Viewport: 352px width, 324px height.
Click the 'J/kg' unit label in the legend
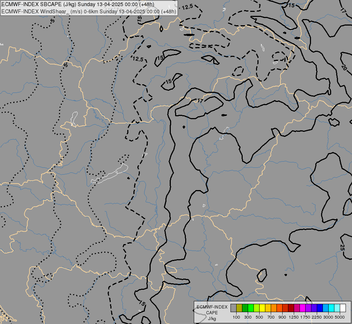click(x=212, y=319)
